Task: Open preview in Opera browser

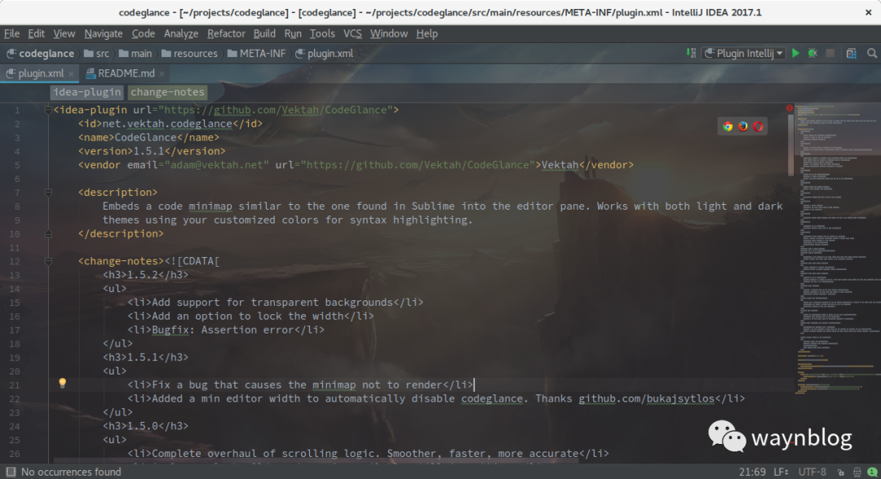Action: 758,126
